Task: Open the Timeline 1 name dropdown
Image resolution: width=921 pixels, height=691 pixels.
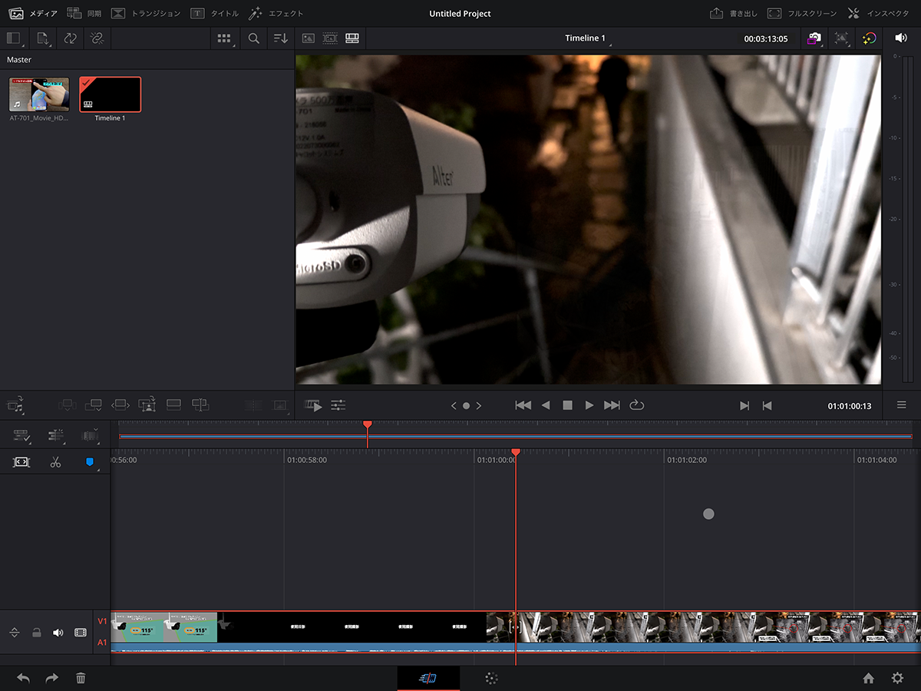Action: [587, 38]
